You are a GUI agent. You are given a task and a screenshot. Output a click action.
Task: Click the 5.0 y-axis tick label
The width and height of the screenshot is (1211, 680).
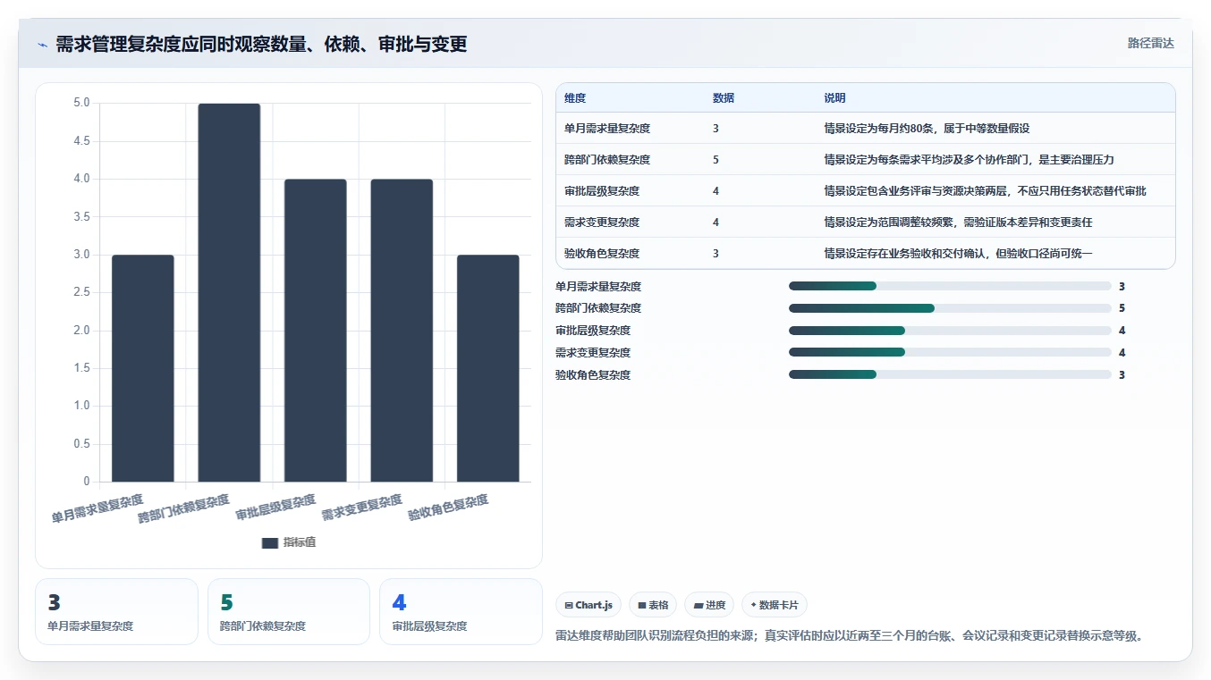[80, 103]
